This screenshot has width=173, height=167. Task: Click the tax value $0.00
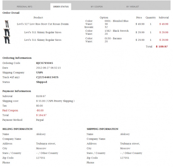click(39, 106)
